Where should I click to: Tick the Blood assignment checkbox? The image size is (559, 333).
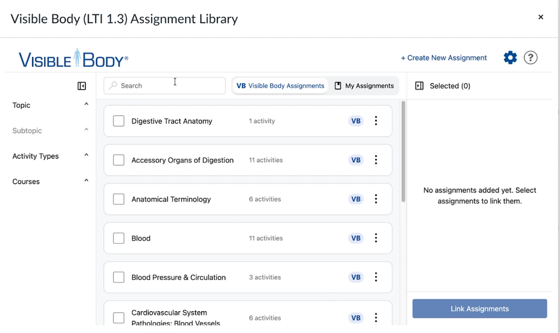(118, 238)
